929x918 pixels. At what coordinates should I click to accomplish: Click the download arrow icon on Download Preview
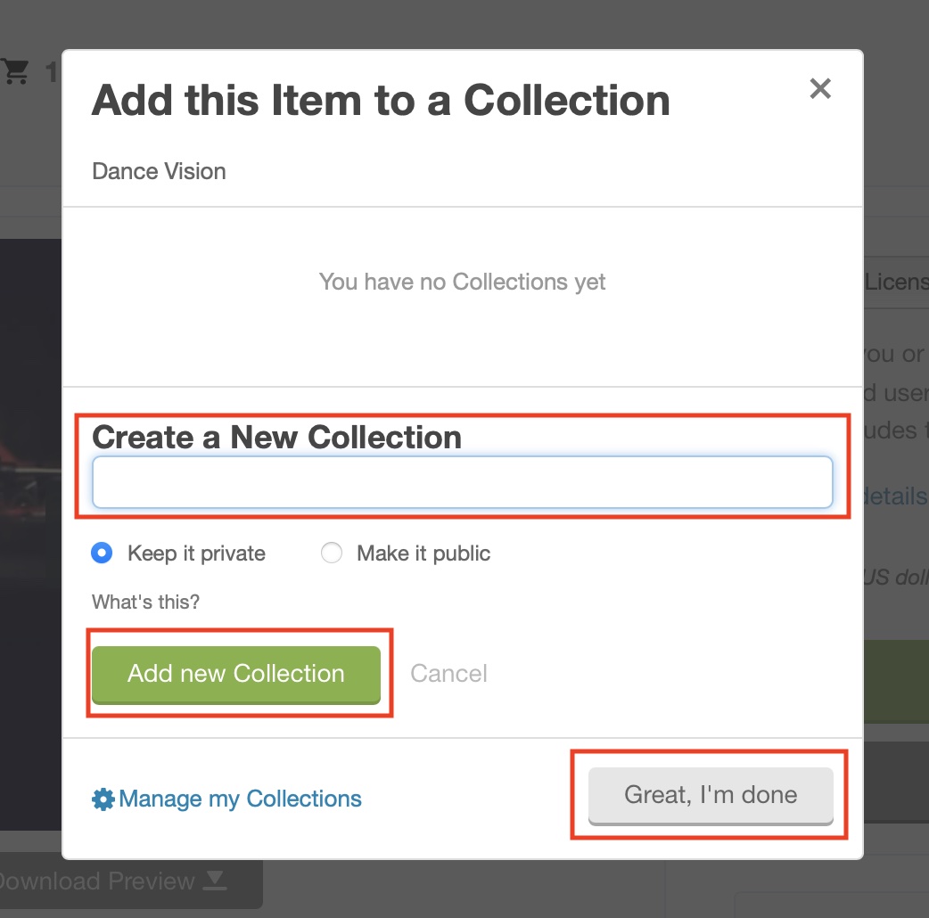pyautogui.click(x=215, y=881)
